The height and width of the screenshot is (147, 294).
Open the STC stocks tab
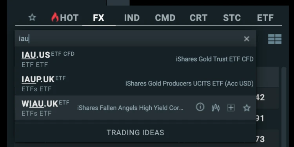tap(232, 18)
